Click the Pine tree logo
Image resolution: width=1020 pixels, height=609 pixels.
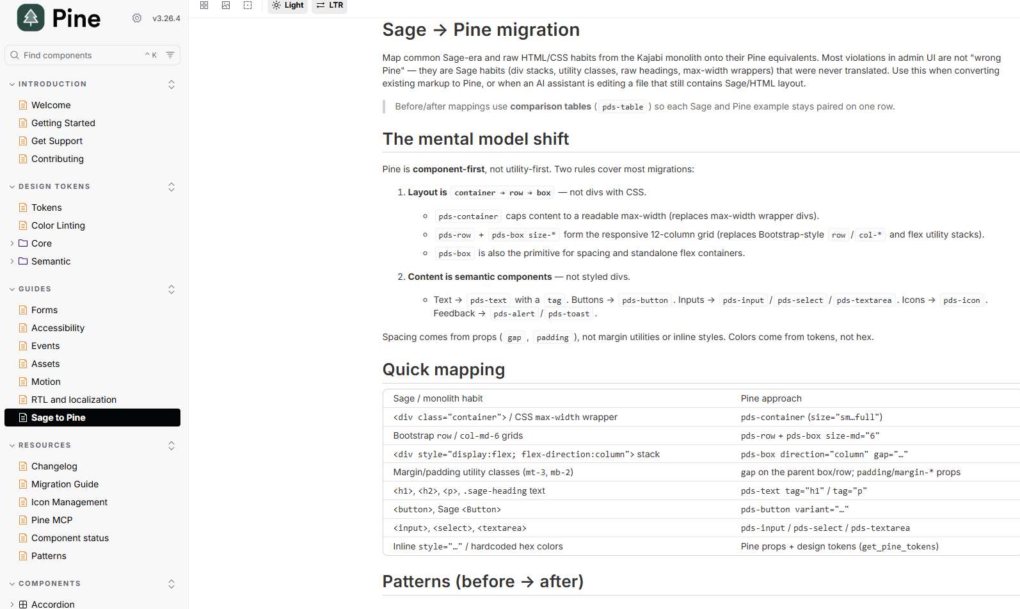tap(31, 18)
